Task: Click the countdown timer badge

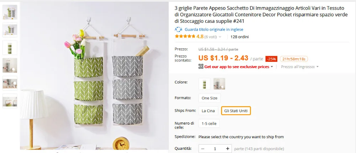Action: pyautogui.click(x=294, y=59)
